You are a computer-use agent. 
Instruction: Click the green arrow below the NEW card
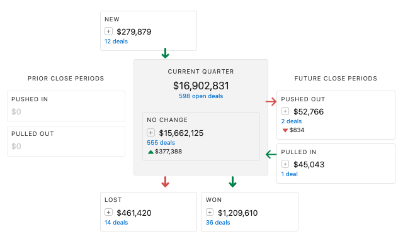165,53
